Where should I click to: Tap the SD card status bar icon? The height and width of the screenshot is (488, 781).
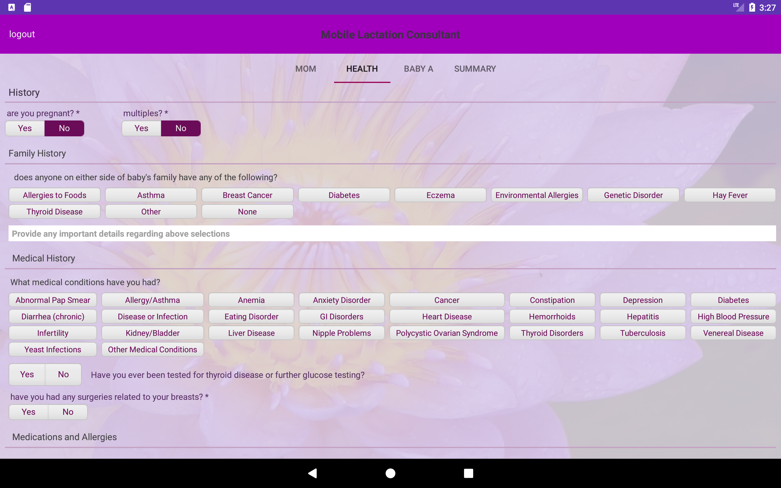(27, 7)
